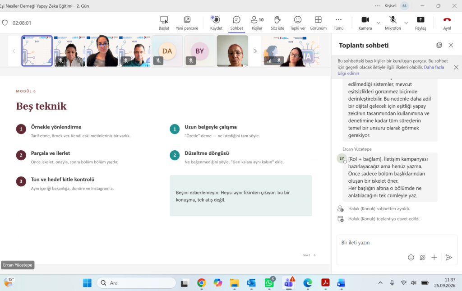Unmute the Mikrofon
The width and height of the screenshot is (462, 291).
pyautogui.click(x=393, y=23)
